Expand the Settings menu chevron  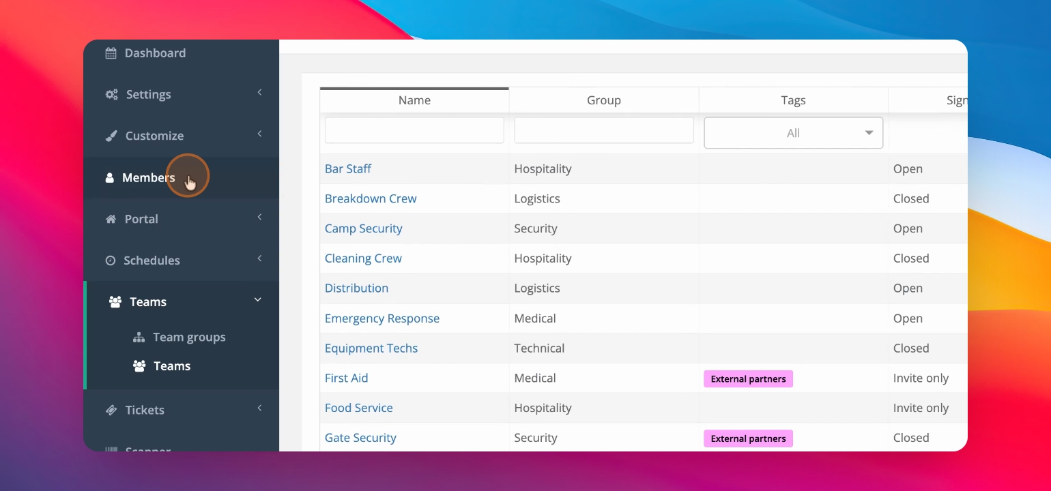[259, 93]
